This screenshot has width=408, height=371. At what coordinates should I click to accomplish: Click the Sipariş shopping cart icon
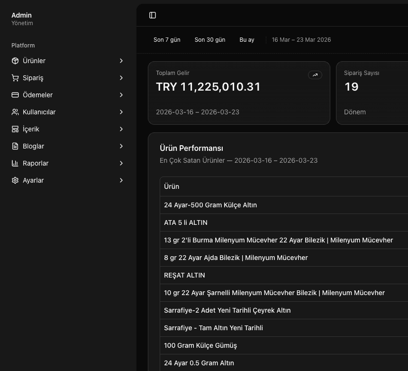tap(15, 78)
